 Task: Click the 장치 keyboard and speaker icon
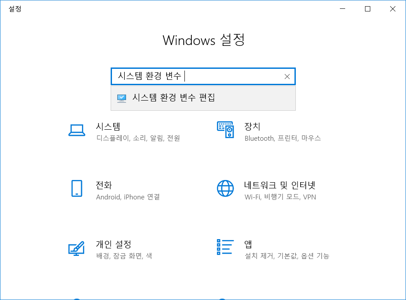pyautogui.click(x=225, y=130)
